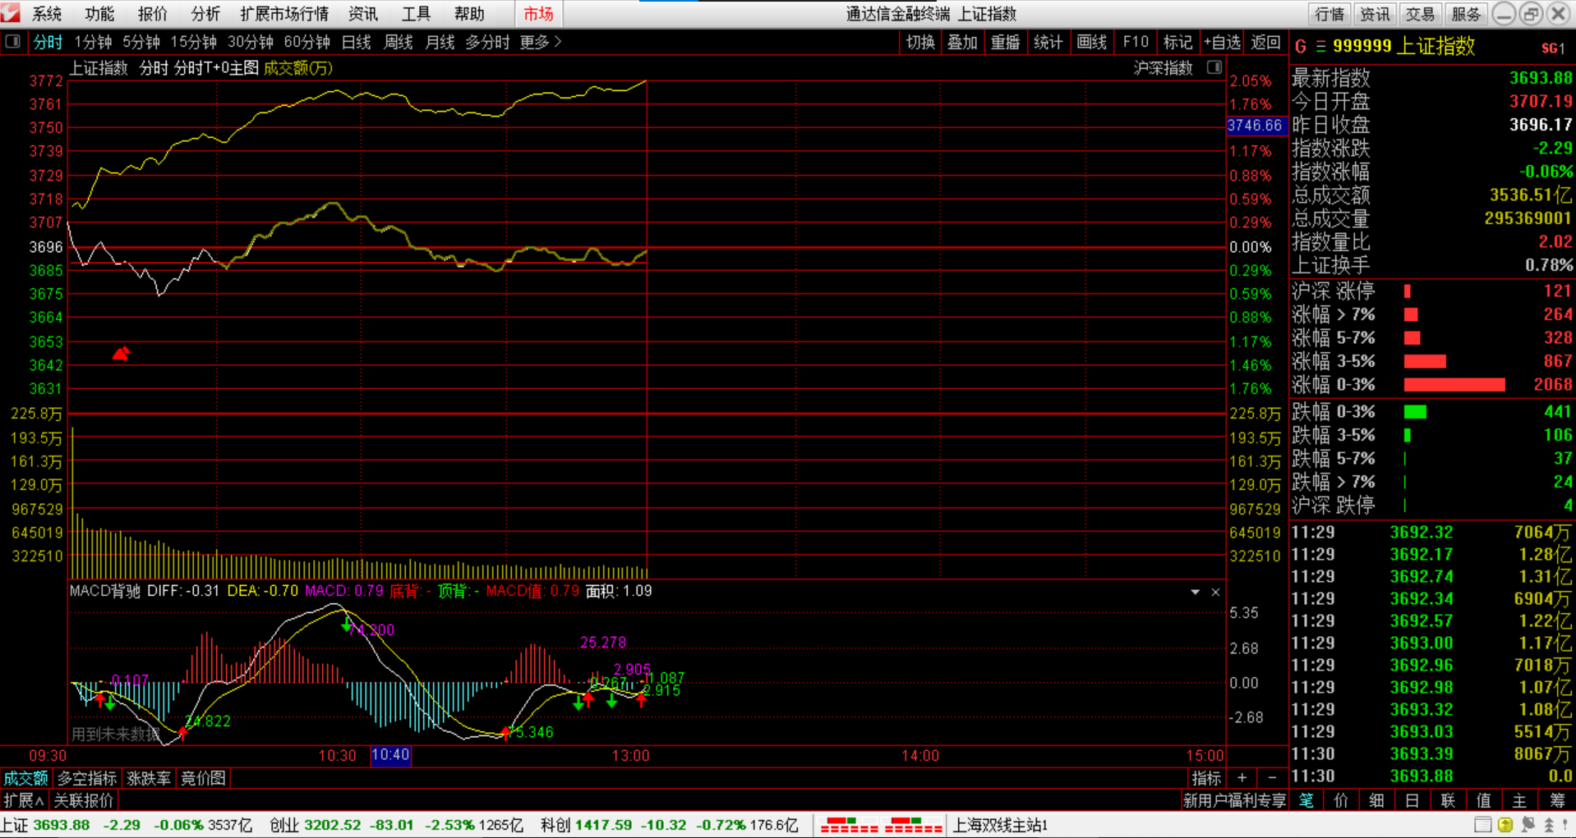
Task: Expand the 扩展 panel arrow
Action: (24, 800)
